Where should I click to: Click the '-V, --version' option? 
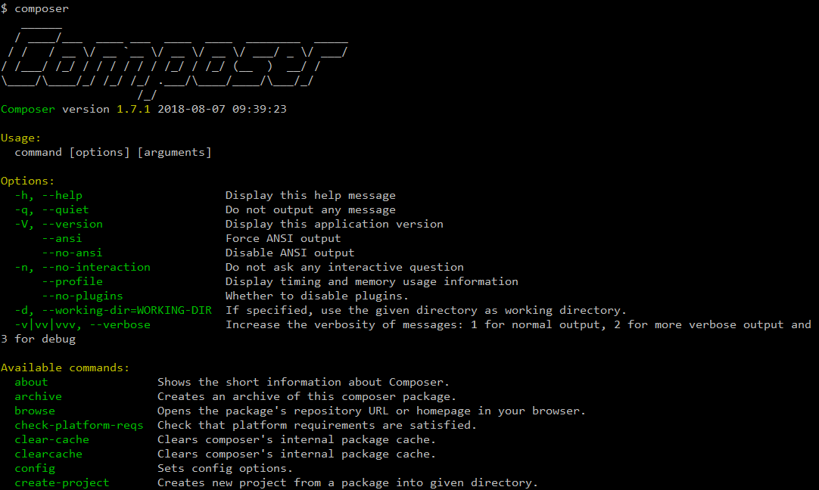click(x=58, y=224)
